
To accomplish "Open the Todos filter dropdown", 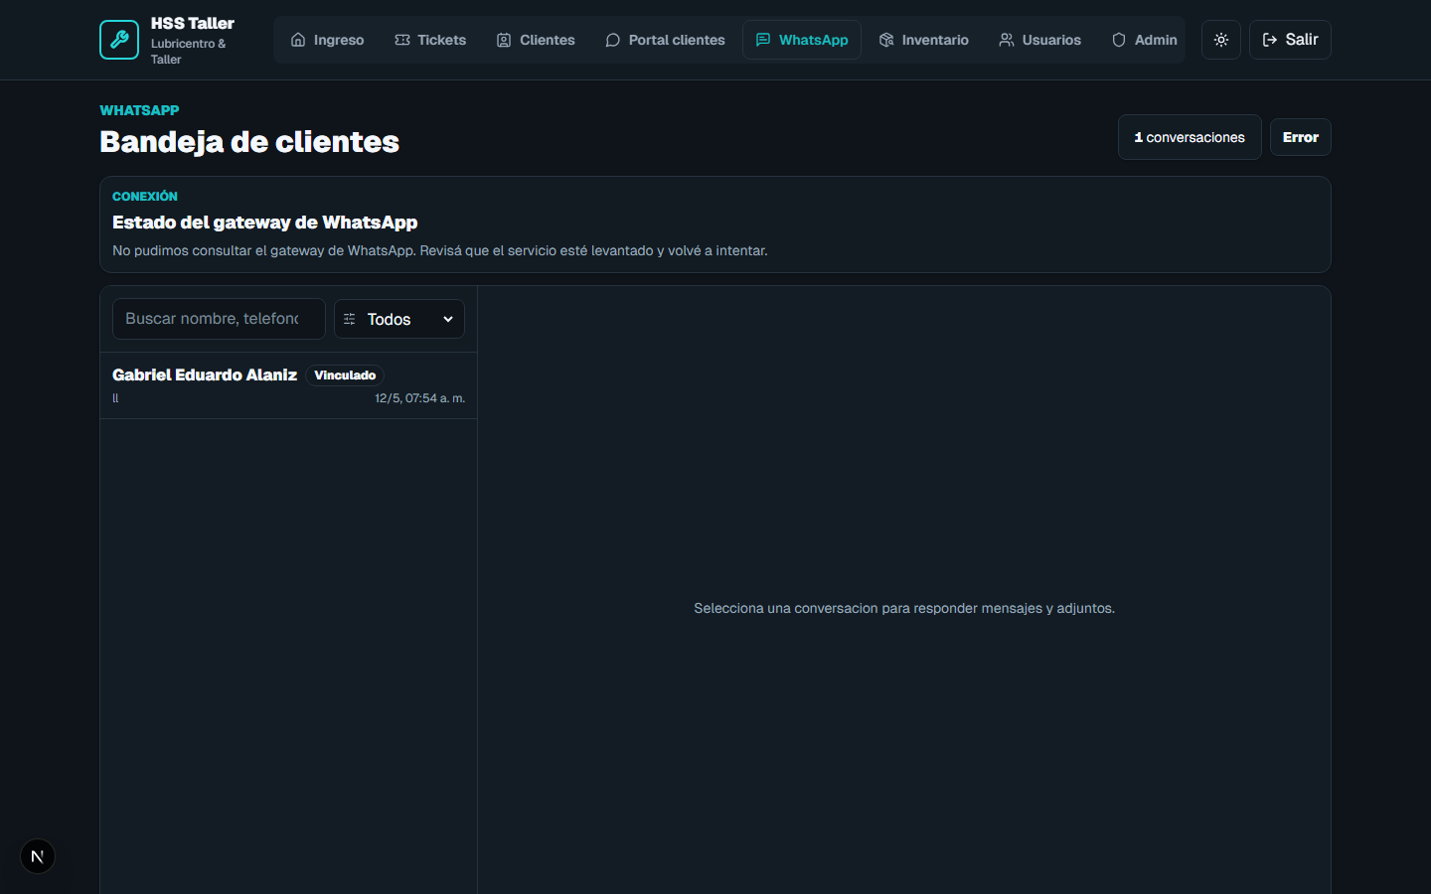I will (x=399, y=319).
